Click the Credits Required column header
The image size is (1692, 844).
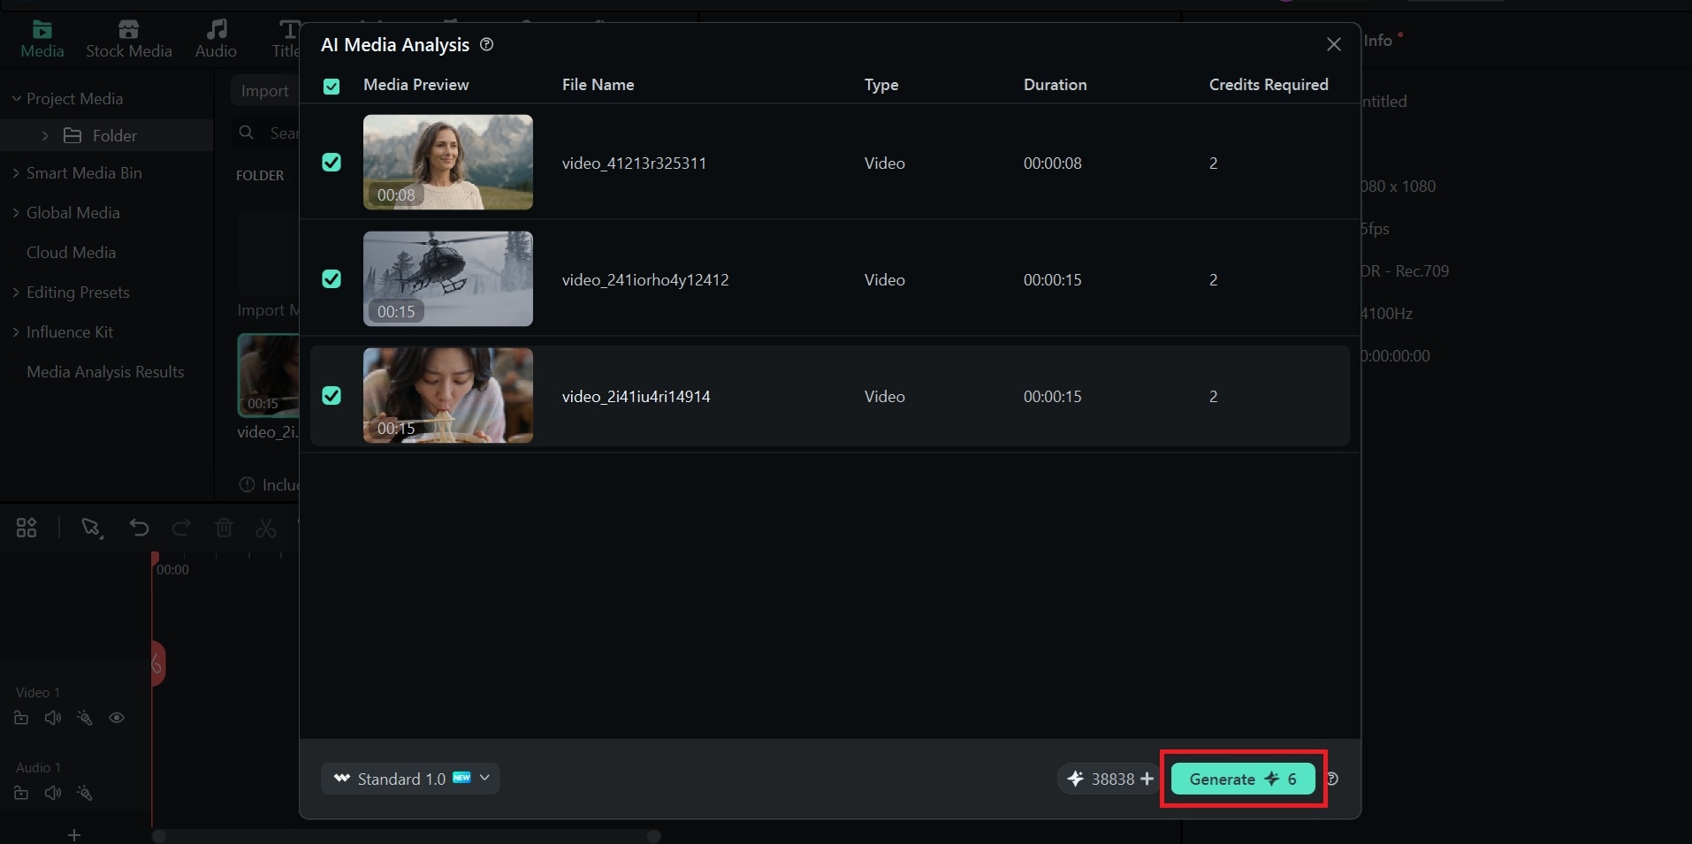(x=1269, y=85)
